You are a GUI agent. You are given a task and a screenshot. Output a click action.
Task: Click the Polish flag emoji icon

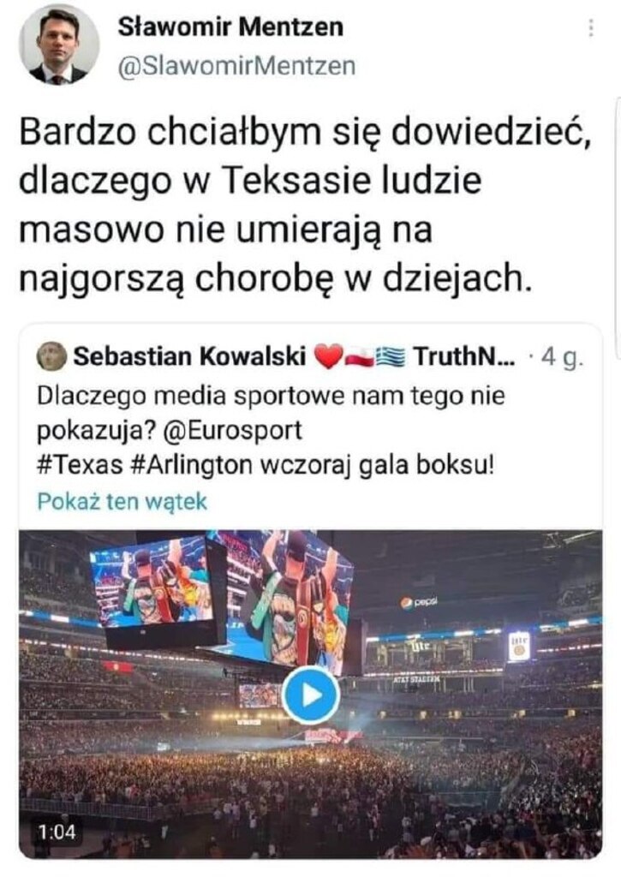(359, 357)
